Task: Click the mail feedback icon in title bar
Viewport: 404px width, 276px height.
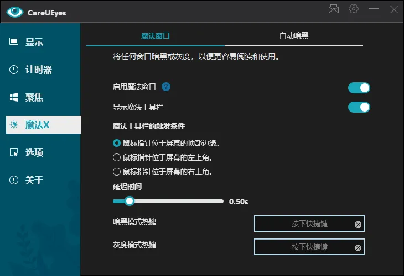Action: 333,9
